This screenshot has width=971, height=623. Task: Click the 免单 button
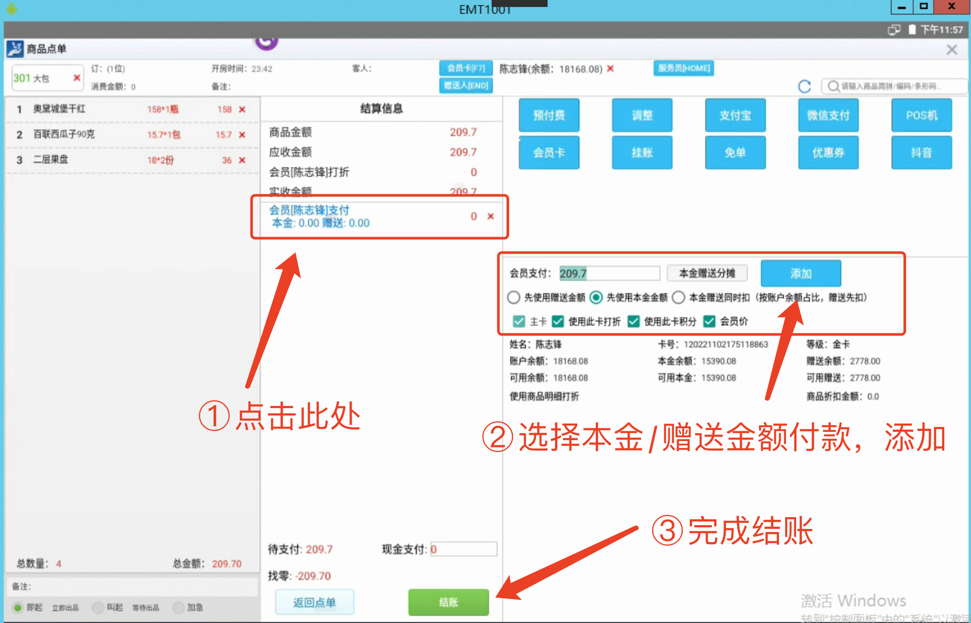(735, 152)
